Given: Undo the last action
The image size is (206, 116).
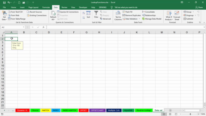Looking at the screenshot, I should point(9,3).
